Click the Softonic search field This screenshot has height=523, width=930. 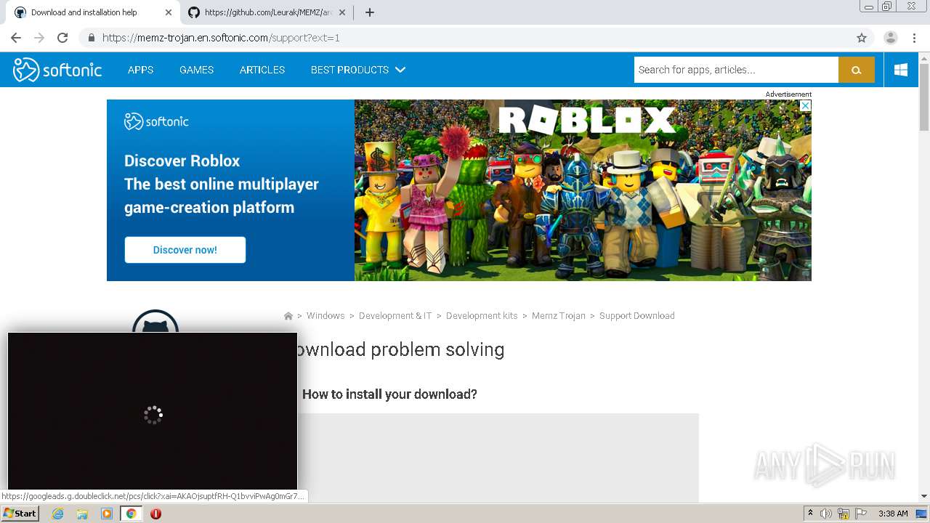[736, 70]
